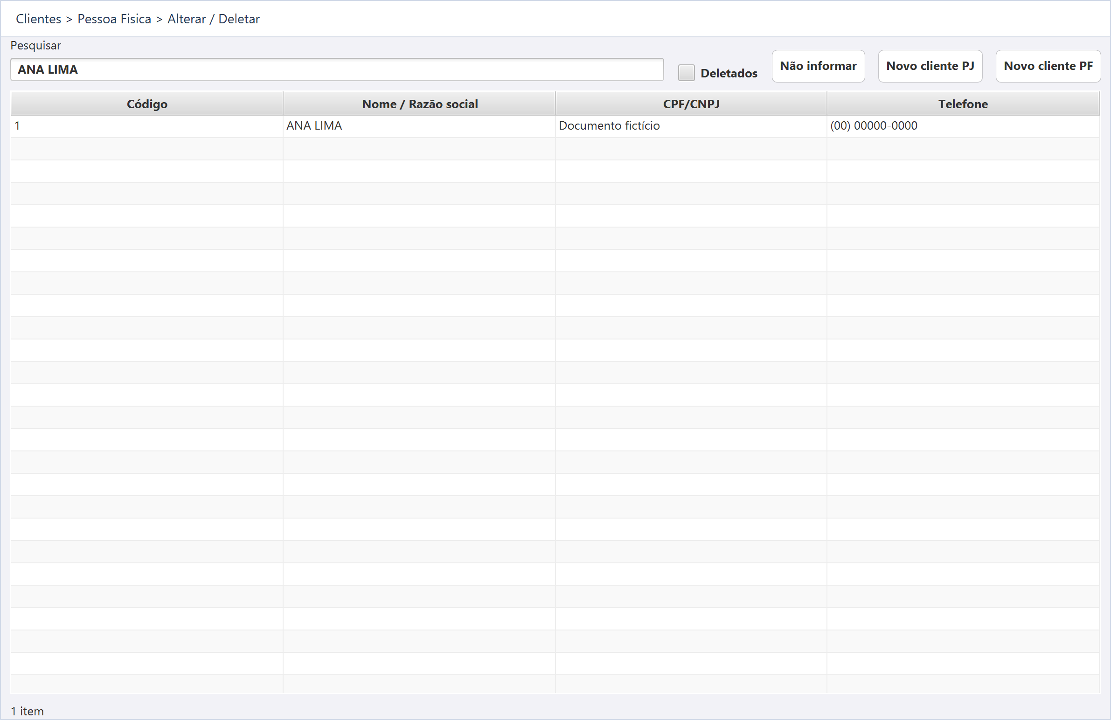Click the Pesquisar label
1111x720 pixels.
tap(35, 46)
